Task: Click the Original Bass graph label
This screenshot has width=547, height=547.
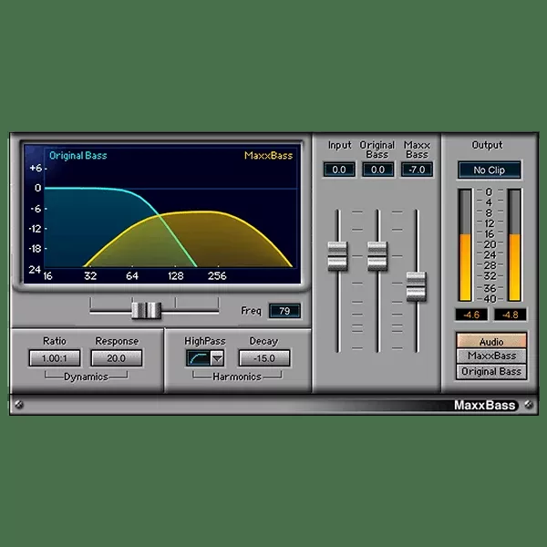Action: [78, 156]
